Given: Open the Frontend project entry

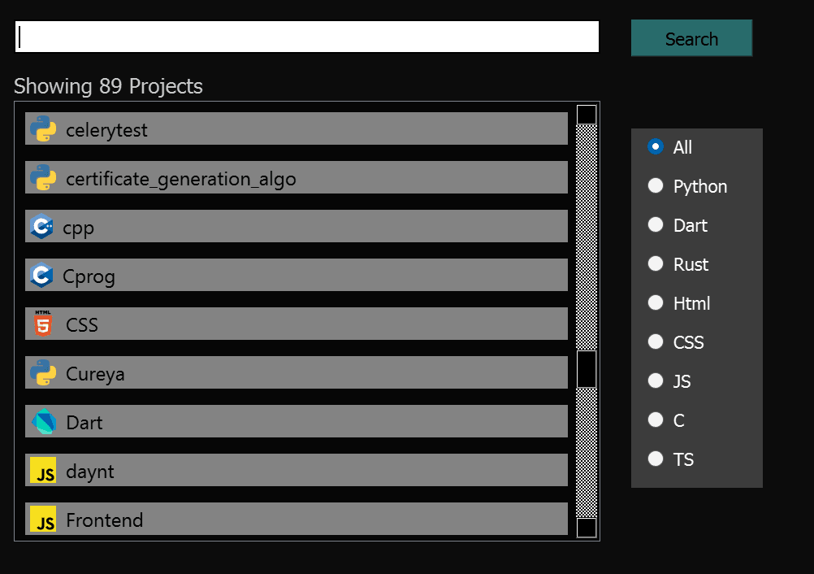Looking at the screenshot, I should click(x=297, y=519).
